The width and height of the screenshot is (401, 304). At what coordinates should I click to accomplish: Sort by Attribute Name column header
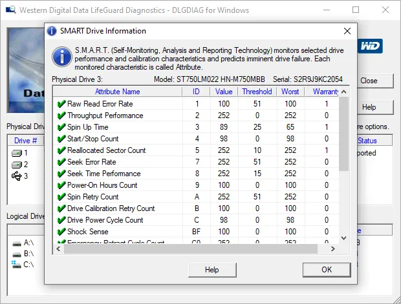[118, 92]
